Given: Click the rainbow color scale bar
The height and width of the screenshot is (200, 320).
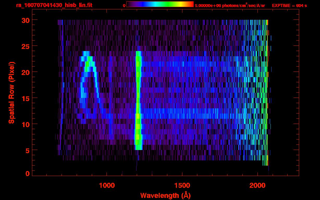Looking at the screenshot, I should 160,4.
